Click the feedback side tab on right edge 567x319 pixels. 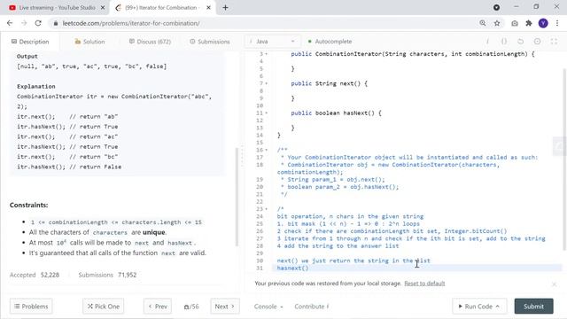pos(560,146)
